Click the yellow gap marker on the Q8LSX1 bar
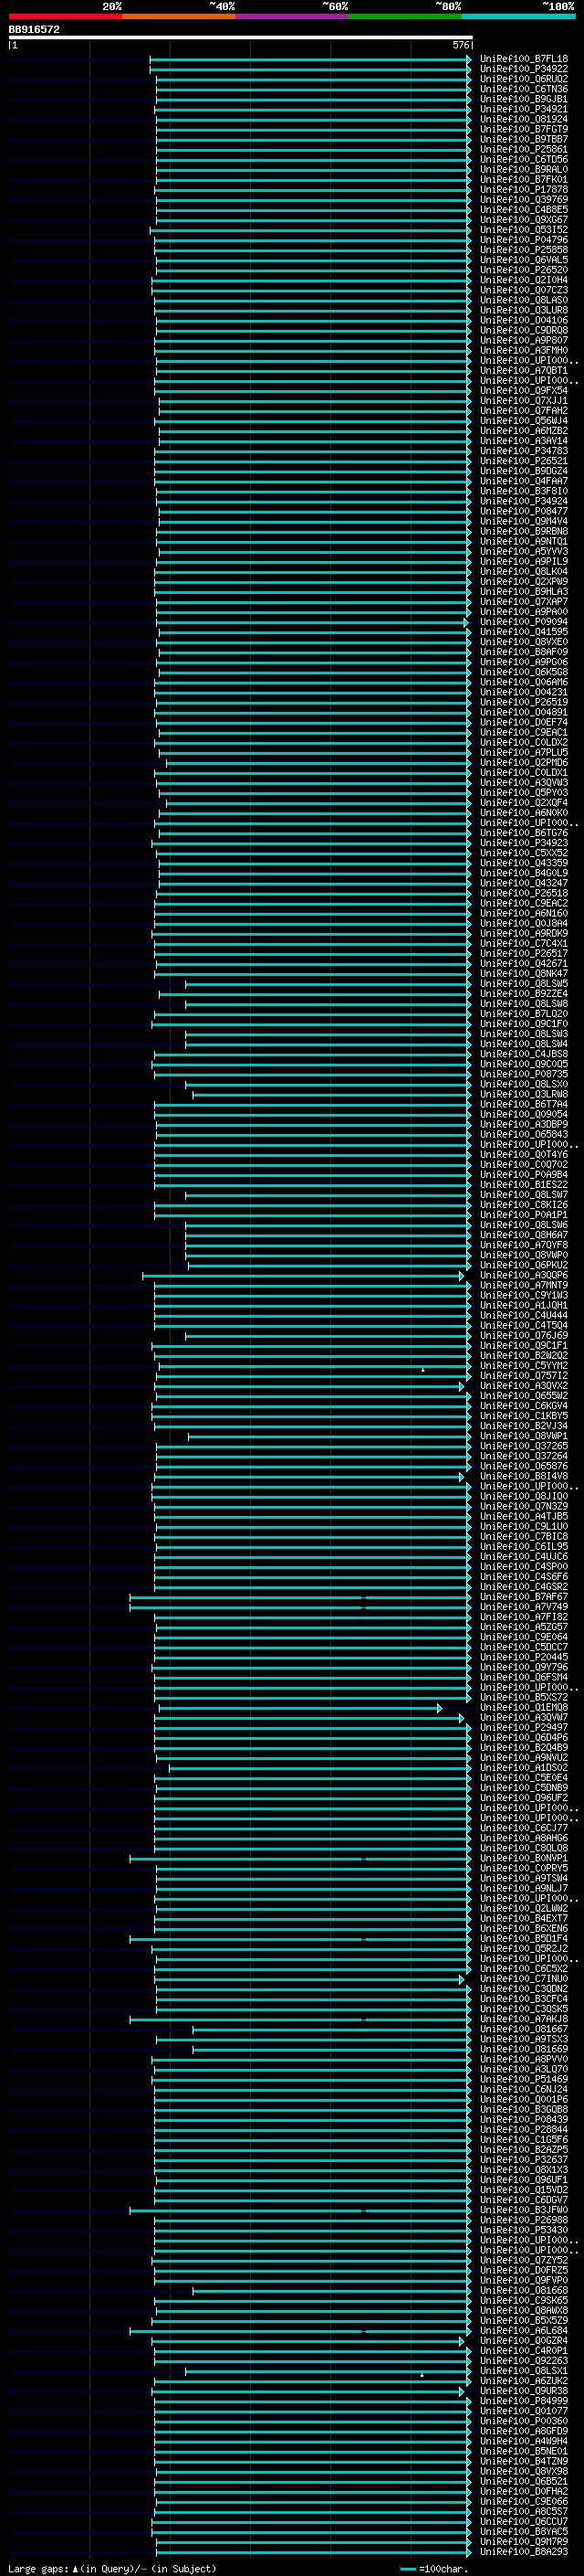 tap(422, 2374)
